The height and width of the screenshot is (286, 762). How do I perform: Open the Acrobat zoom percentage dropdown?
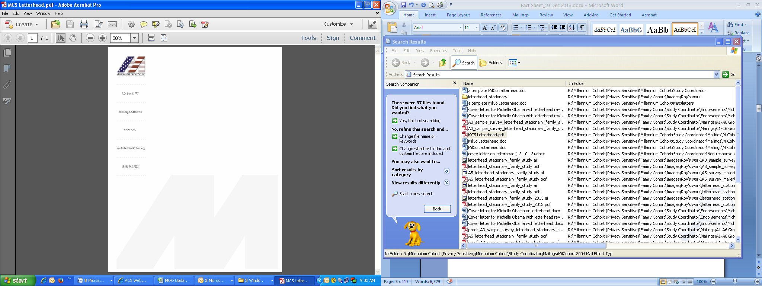click(x=135, y=38)
